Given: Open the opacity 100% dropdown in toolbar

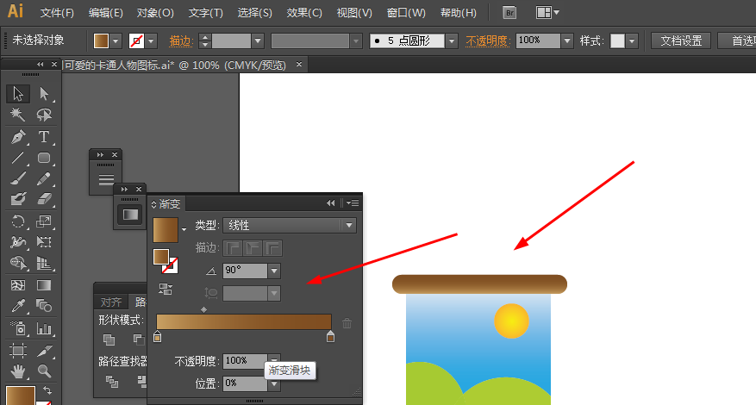Looking at the screenshot, I should tap(566, 40).
